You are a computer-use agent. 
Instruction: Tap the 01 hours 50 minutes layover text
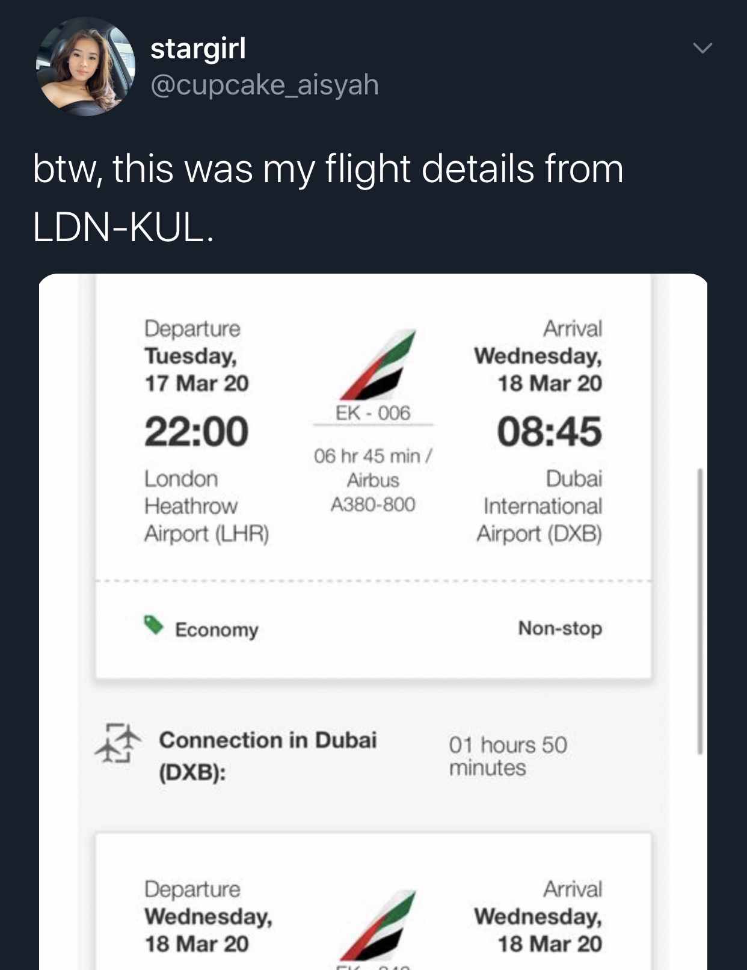[x=508, y=756]
